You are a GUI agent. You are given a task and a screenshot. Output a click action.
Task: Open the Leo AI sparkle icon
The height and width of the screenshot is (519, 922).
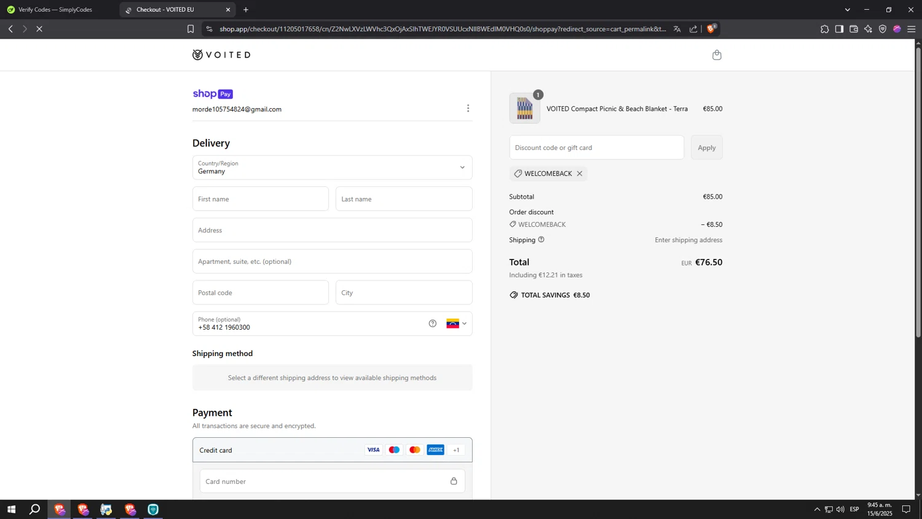(868, 29)
